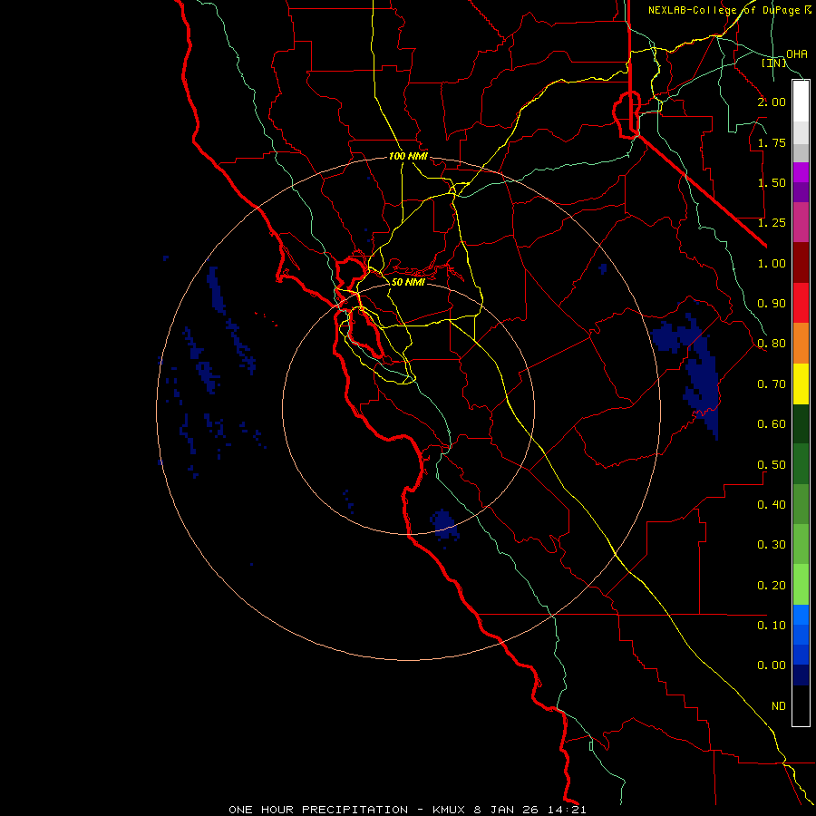The height and width of the screenshot is (816, 816).
Task: Click the 0.00 legend value
Action: pyautogui.click(x=772, y=665)
